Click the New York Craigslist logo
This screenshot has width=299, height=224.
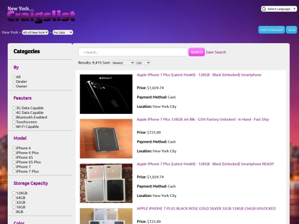[x=41, y=15]
